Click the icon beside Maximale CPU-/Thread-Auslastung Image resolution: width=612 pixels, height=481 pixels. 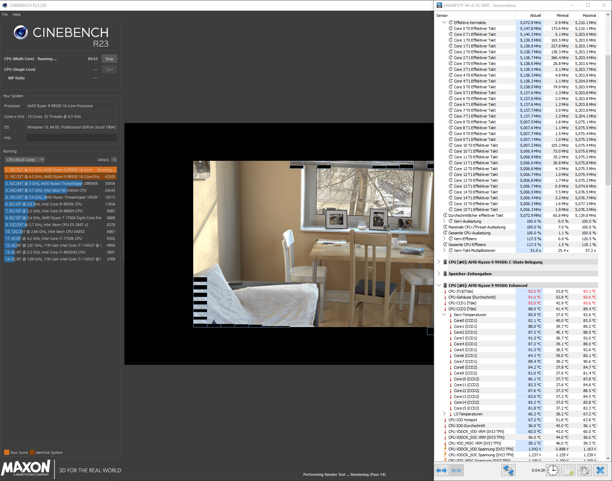point(445,227)
